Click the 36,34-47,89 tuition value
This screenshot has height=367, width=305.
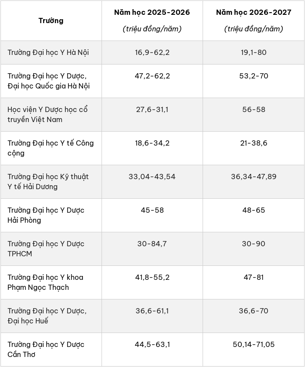pos(254,177)
